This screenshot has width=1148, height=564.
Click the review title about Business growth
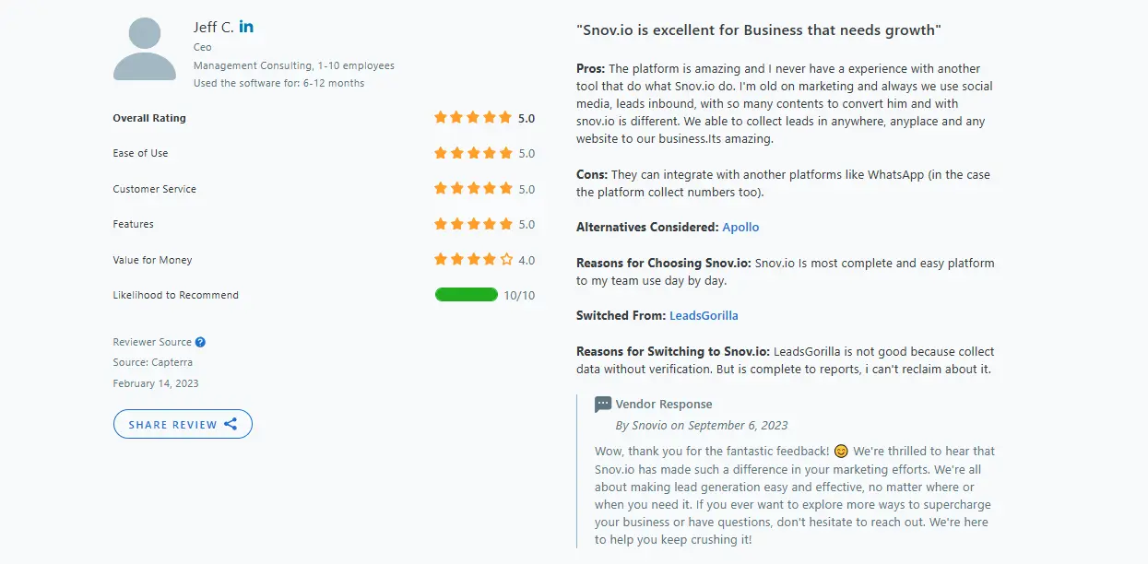758,30
